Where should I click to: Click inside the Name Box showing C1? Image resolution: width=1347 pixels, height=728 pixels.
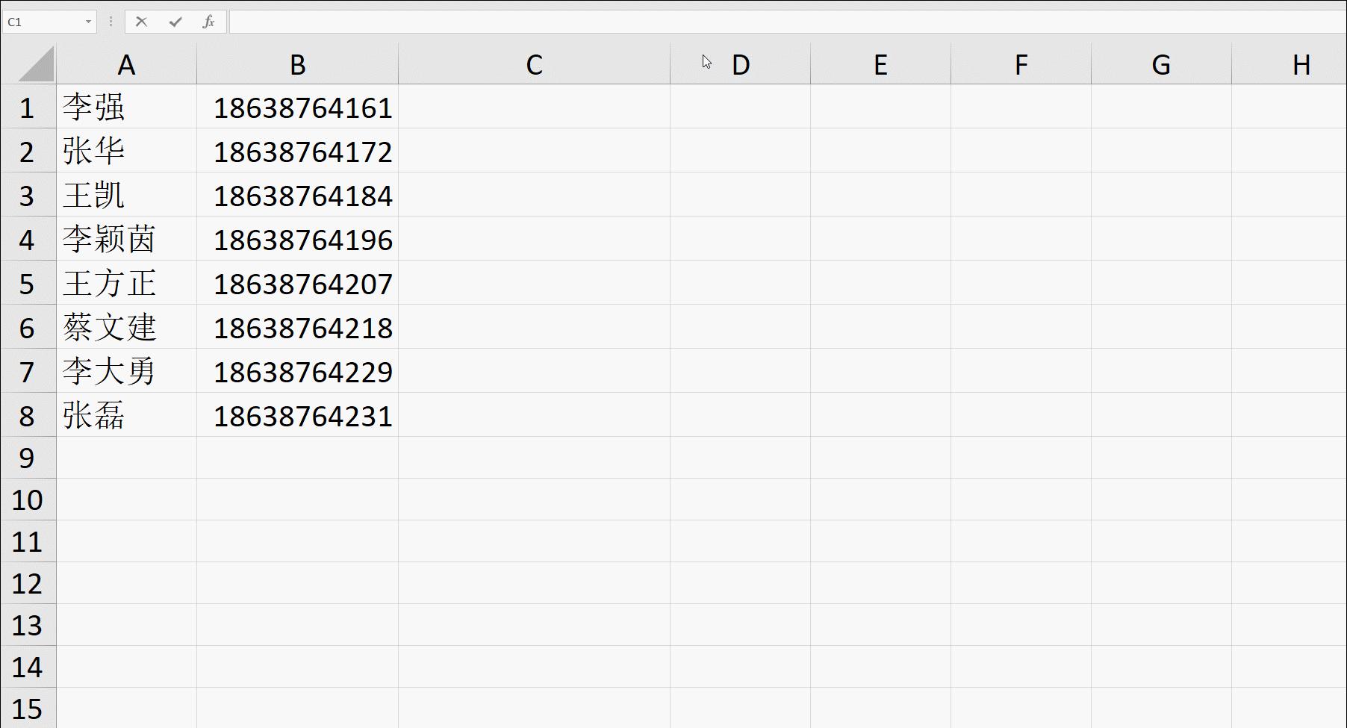pos(45,22)
